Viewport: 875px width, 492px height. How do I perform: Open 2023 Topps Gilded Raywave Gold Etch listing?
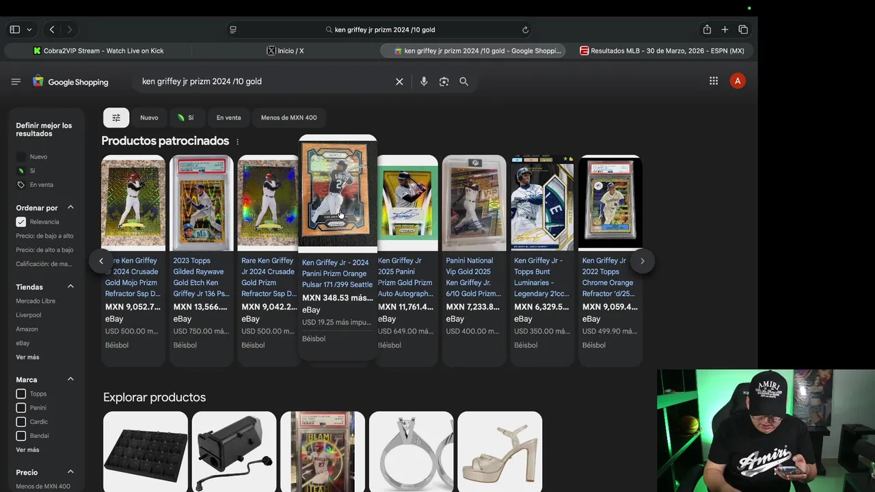click(x=202, y=260)
